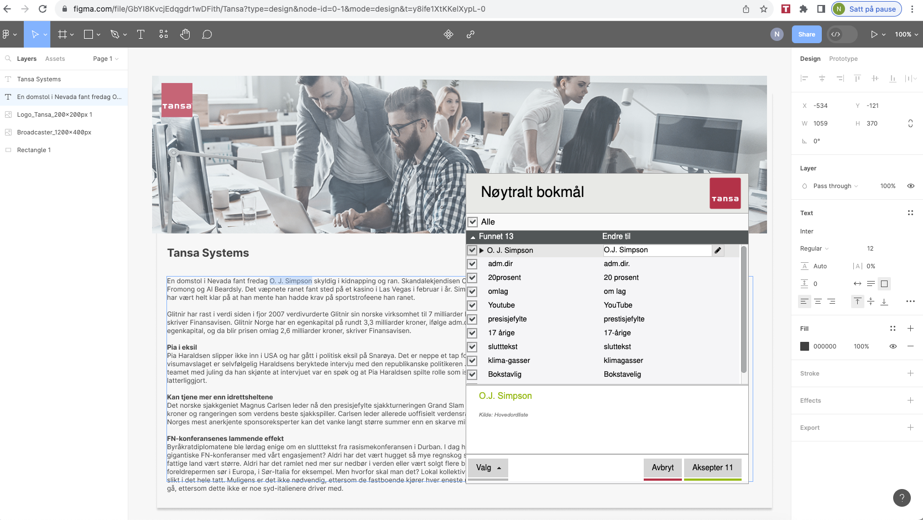Click the align horizontal centers icon
The height and width of the screenshot is (520, 923).
pyautogui.click(x=822, y=79)
